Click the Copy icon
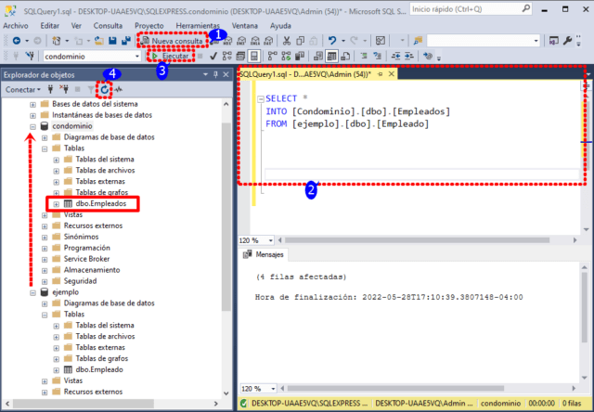The height and width of the screenshot is (412, 594). click(301, 41)
